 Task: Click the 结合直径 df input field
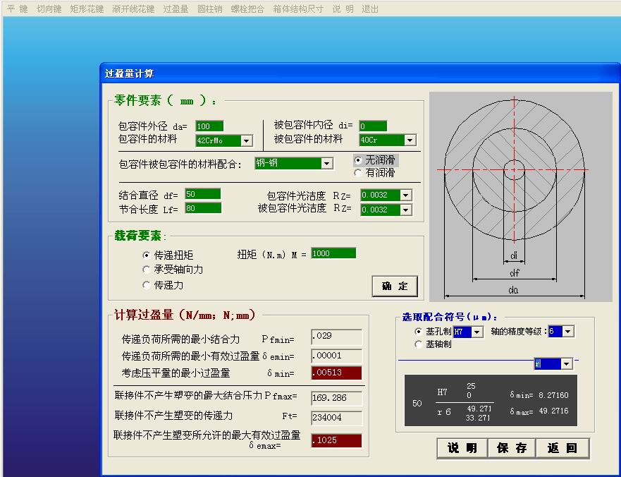(203, 194)
